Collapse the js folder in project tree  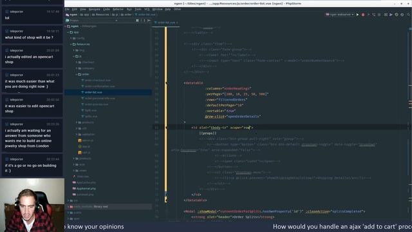click(x=74, y=56)
